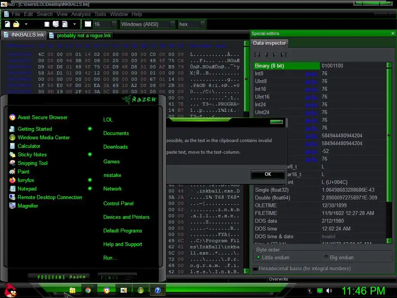Click Run... in the start menu

[110, 258]
